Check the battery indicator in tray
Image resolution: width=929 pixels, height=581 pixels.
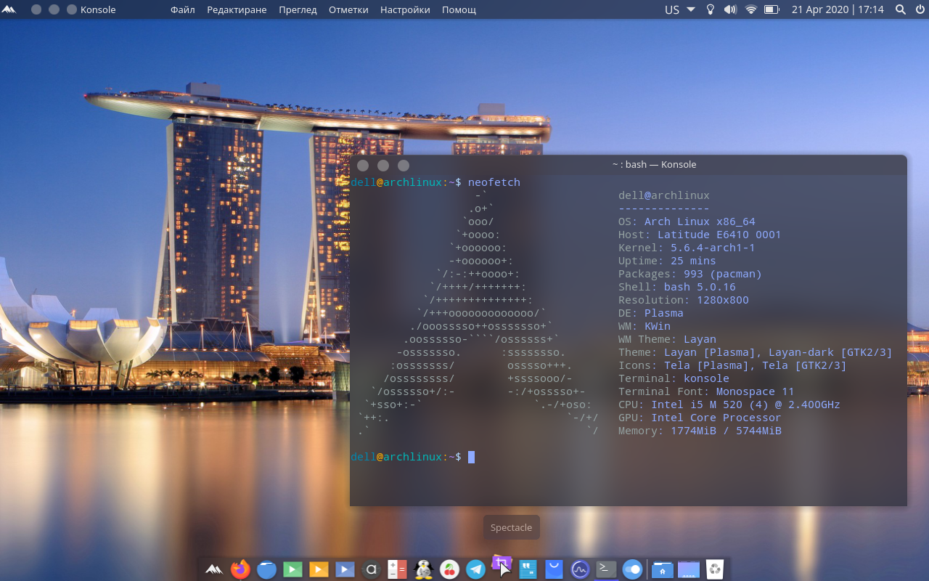[x=772, y=9]
